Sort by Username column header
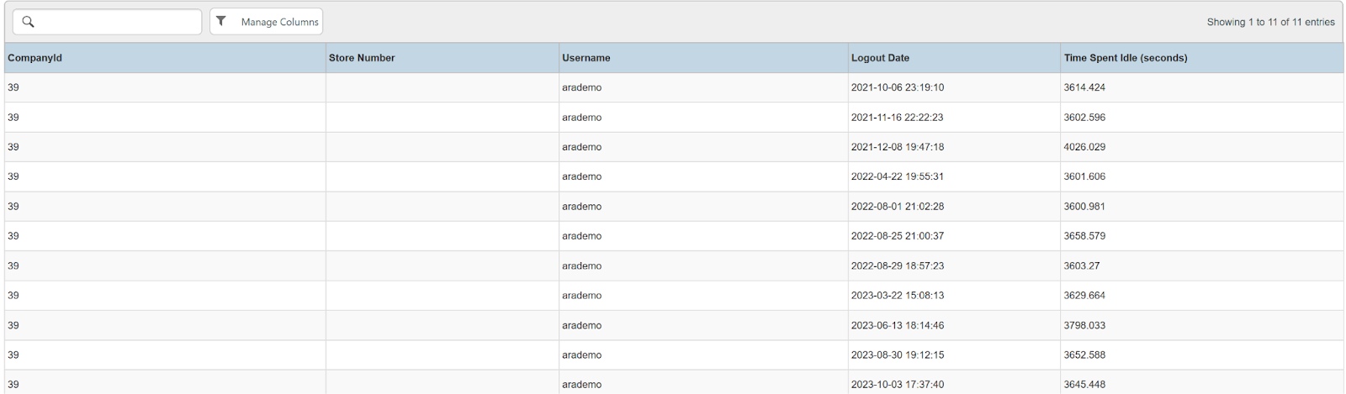 pyautogui.click(x=586, y=58)
